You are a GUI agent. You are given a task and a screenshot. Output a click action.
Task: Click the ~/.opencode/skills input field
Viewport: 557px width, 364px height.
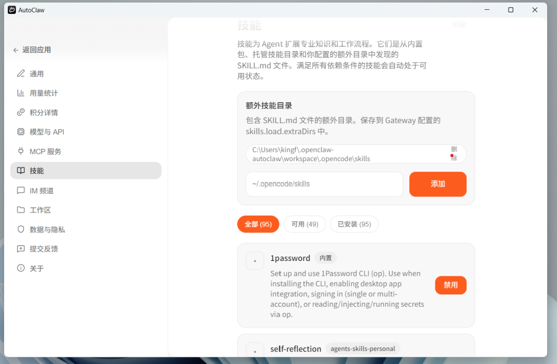pos(324,184)
